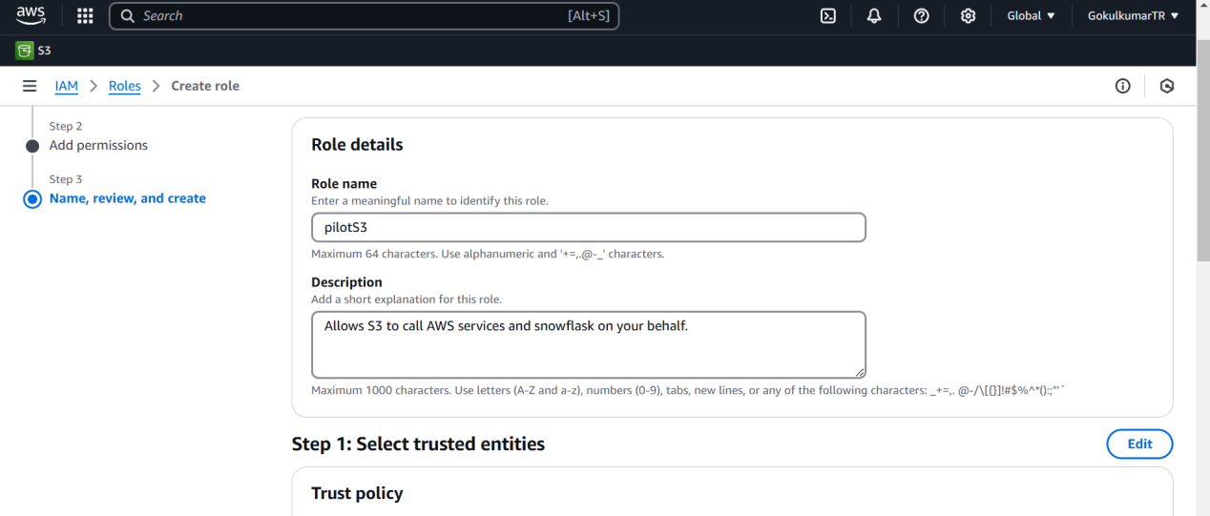Click the S3 service shortcut icon

pos(25,51)
